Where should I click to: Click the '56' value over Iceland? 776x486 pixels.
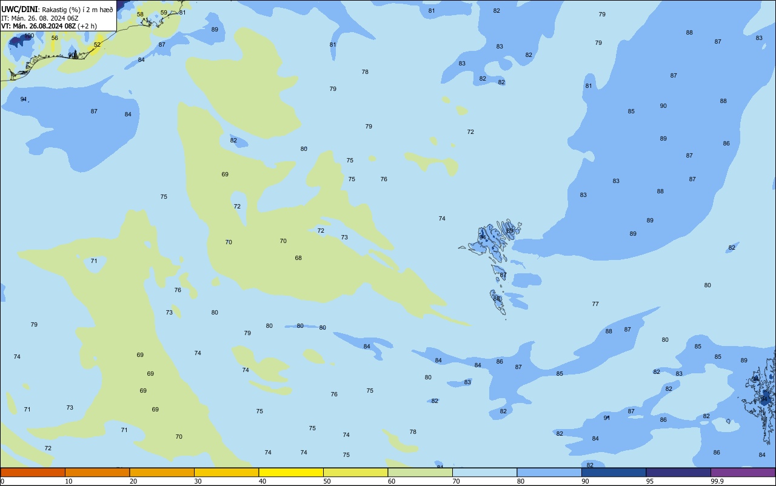(55, 38)
